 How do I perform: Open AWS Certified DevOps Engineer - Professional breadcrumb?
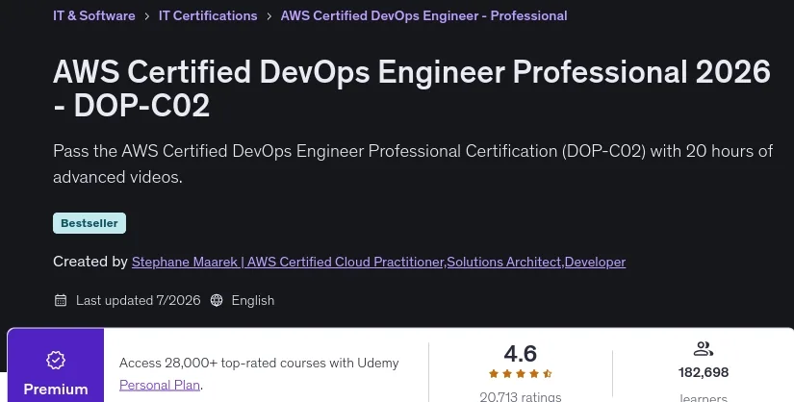[423, 15]
